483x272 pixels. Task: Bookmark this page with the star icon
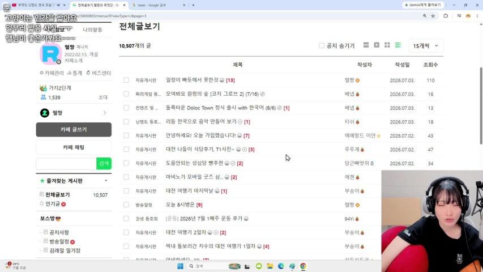click(x=433, y=16)
